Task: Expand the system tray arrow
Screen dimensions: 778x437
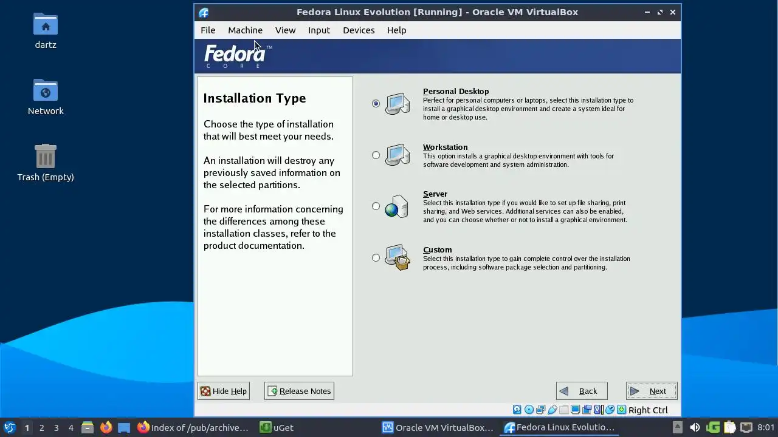Action: (678, 427)
